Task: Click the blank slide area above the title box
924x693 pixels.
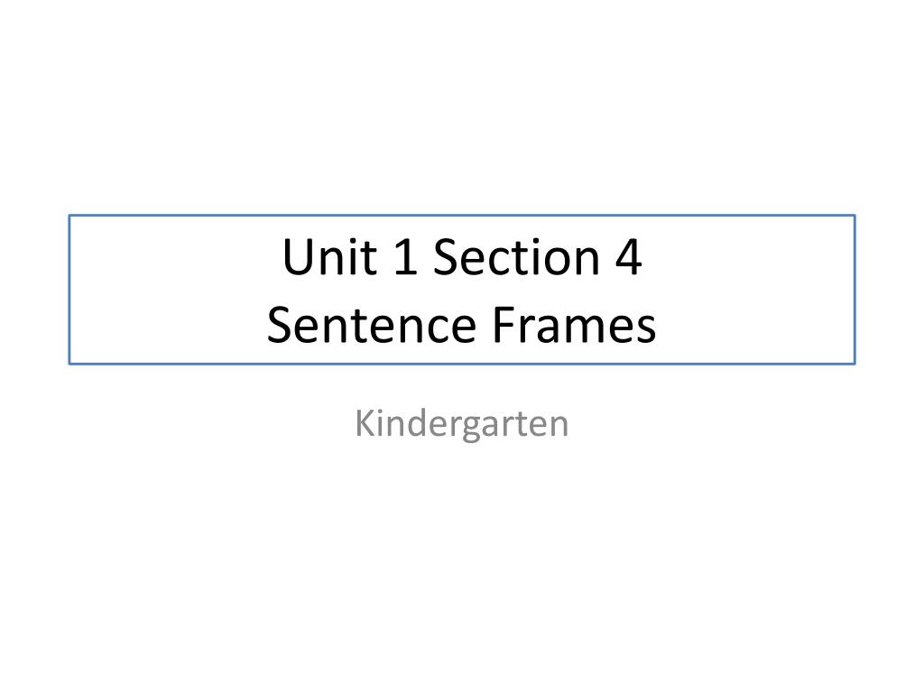Action: (461, 106)
